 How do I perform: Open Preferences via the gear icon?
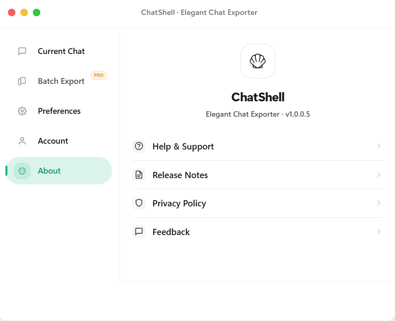[22, 111]
